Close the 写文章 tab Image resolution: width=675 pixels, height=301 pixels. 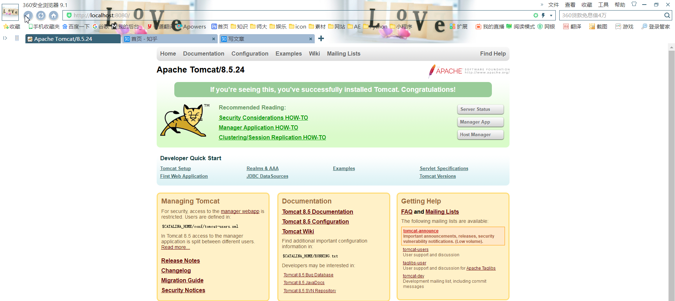point(311,39)
